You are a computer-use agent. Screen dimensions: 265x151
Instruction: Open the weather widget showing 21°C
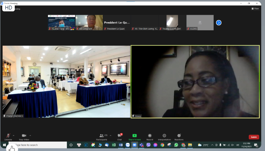coord(203,145)
